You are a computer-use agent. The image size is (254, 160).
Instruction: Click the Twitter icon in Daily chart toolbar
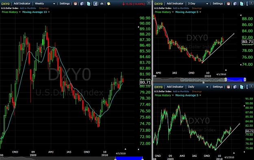pos(242,87)
